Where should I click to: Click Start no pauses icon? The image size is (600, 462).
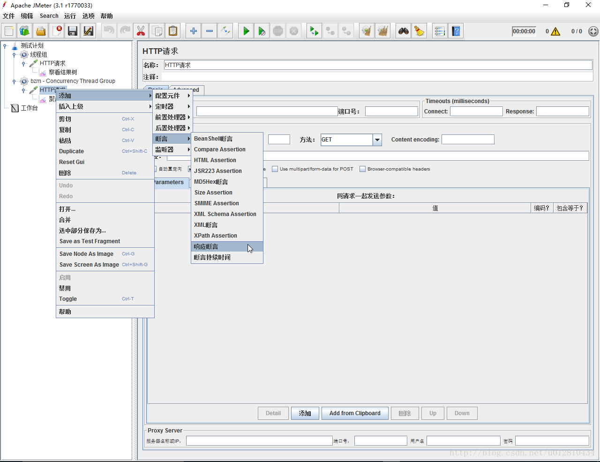pyautogui.click(x=262, y=31)
